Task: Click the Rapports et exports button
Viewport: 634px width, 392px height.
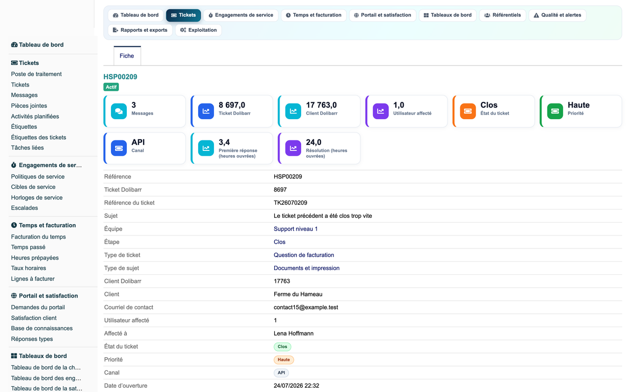Action: click(140, 30)
